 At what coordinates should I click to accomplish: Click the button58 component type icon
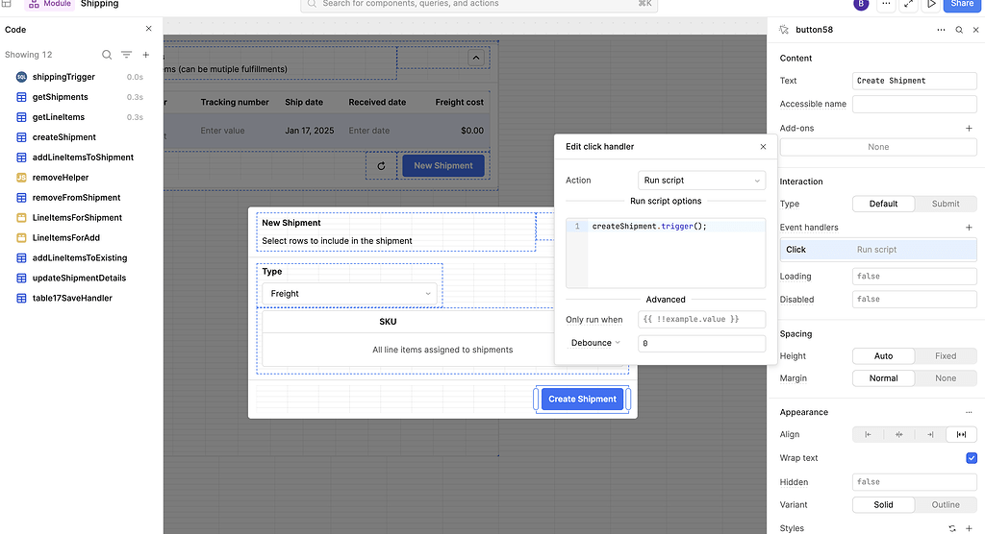click(x=784, y=30)
